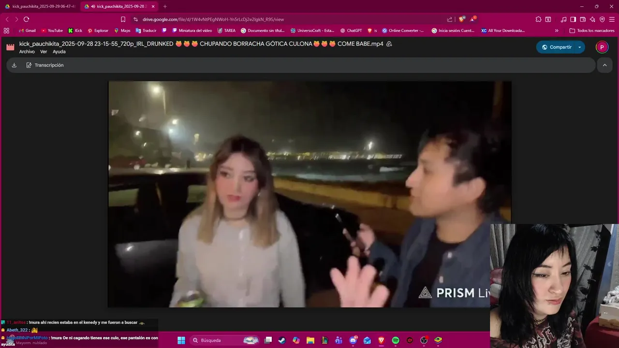The width and height of the screenshot is (619, 348).
Task: Open the Brave Rewards triangle icon
Action: point(473,19)
